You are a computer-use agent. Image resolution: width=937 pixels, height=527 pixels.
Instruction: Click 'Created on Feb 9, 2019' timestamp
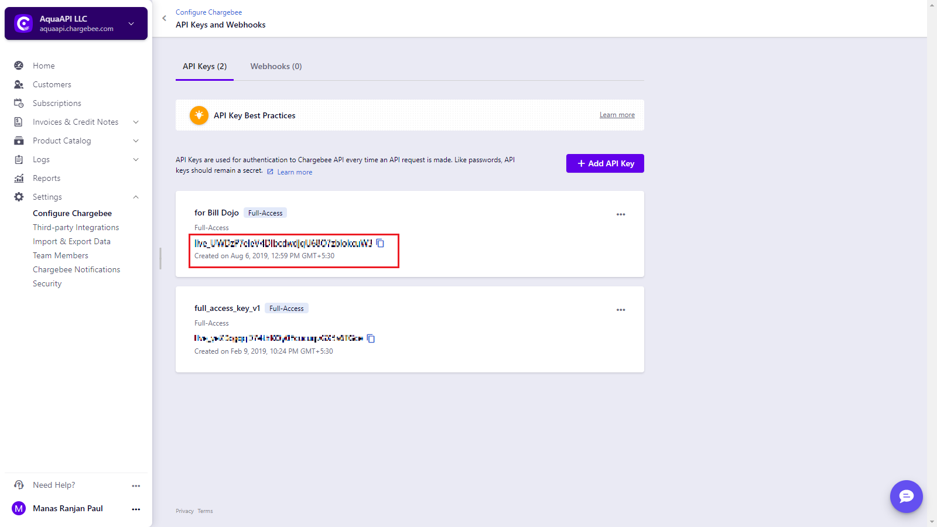pos(264,351)
